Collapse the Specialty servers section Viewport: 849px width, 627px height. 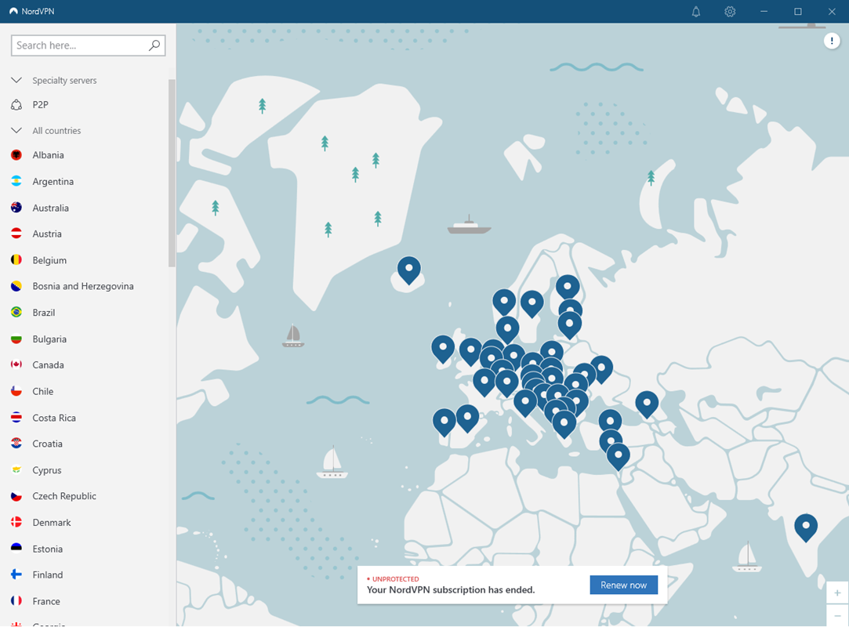click(16, 80)
